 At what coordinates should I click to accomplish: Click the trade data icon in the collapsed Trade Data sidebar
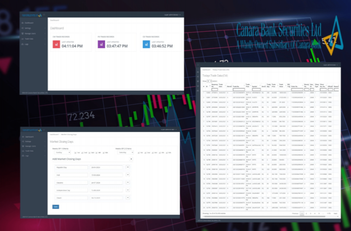pyautogui.click(x=198, y=86)
